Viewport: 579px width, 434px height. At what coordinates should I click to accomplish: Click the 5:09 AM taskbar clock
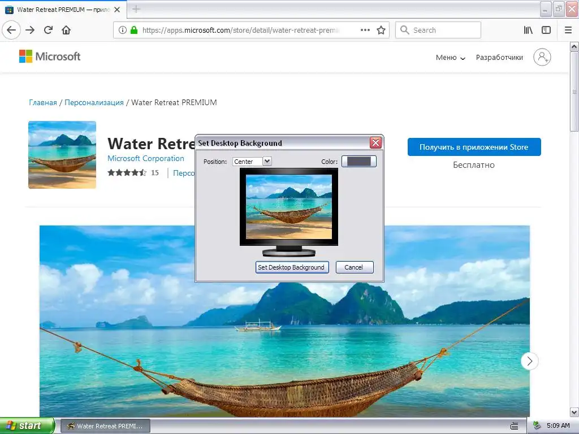(558, 426)
